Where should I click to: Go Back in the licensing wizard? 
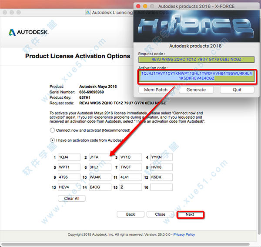130,214
